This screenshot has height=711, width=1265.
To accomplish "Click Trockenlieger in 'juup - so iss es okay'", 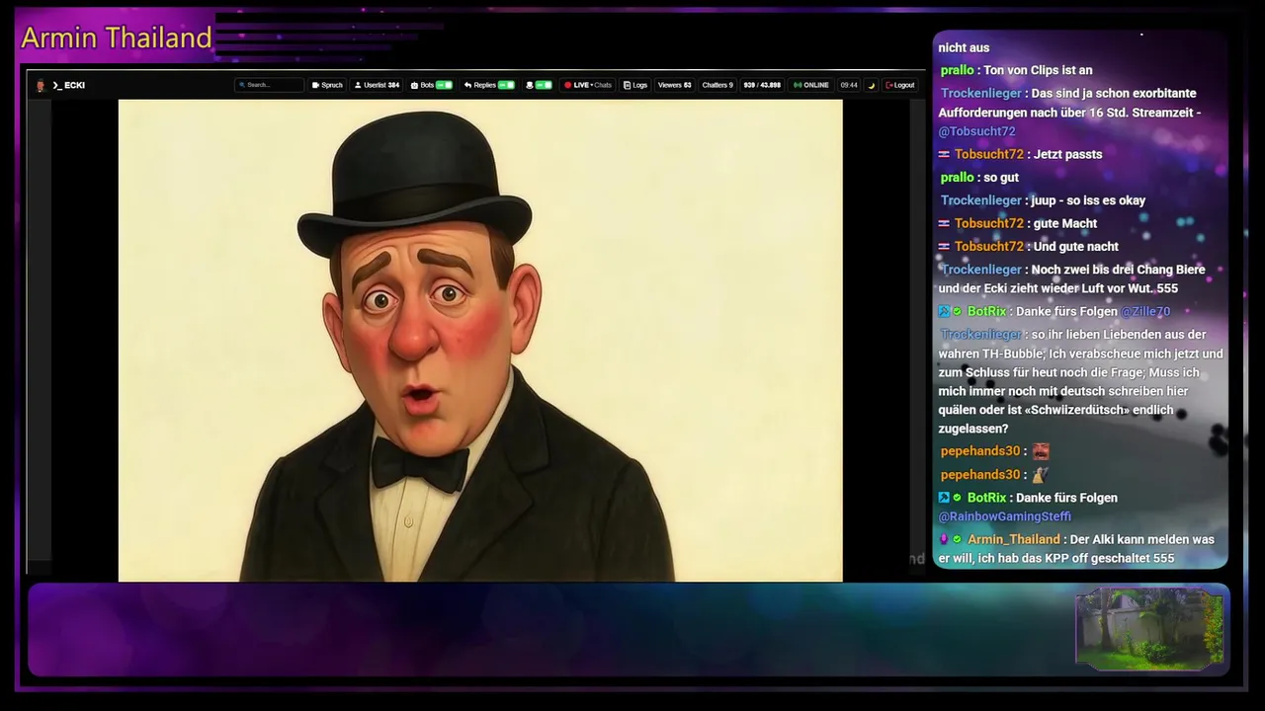I will click(x=981, y=200).
